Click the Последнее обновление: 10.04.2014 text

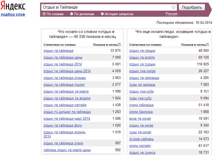pos(184,22)
